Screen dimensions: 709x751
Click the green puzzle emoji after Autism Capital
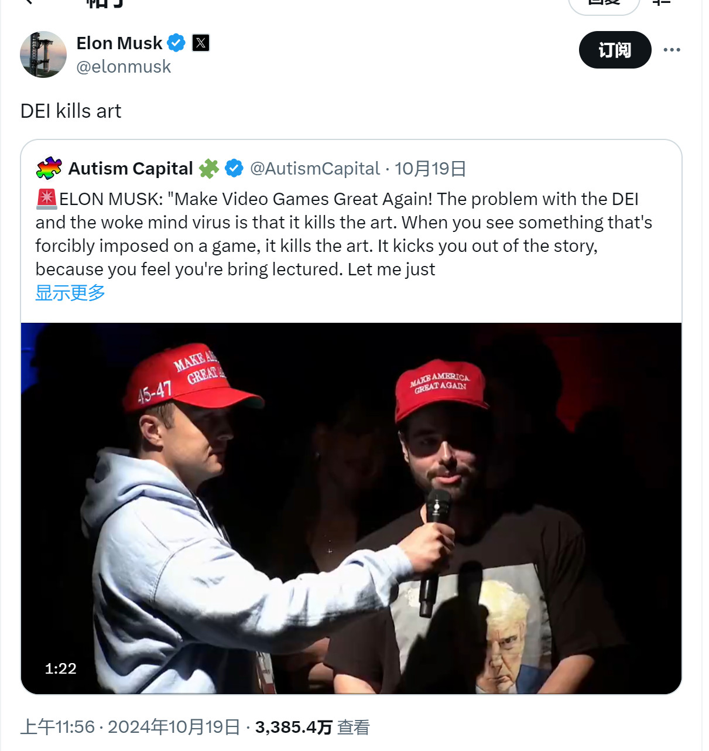(x=209, y=169)
